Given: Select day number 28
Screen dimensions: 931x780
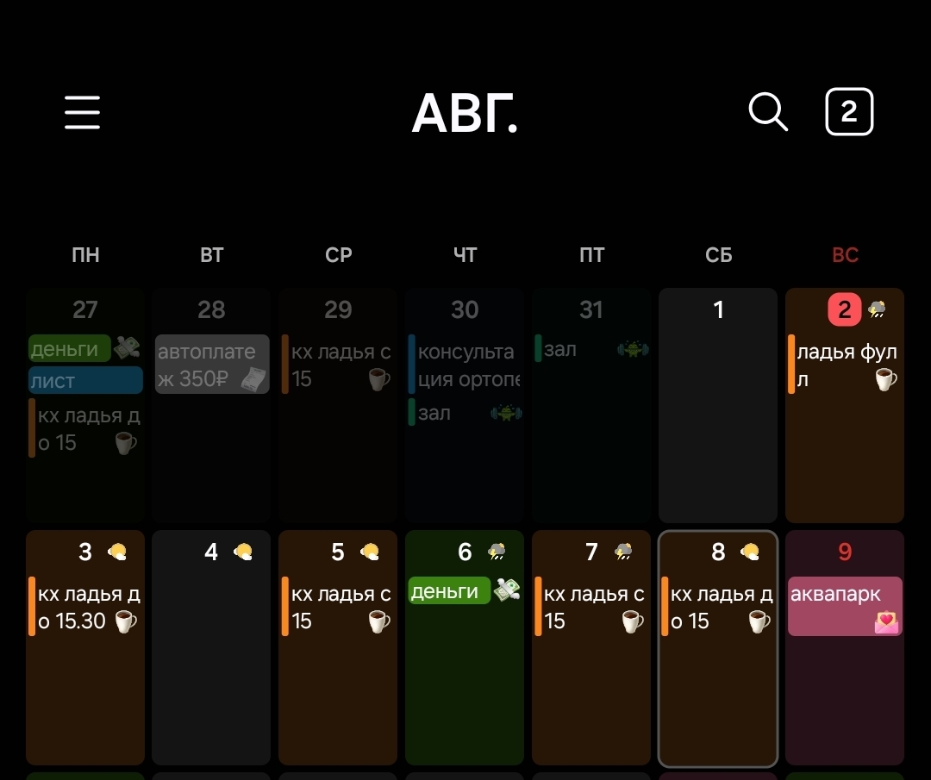Looking at the screenshot, I should (211, 310).
